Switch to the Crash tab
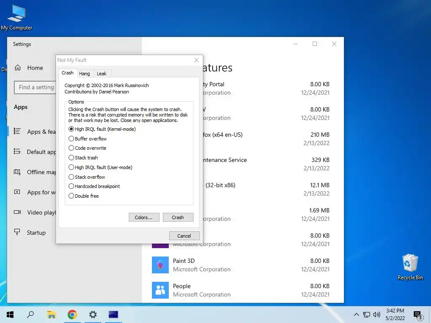 pos(67,73)
